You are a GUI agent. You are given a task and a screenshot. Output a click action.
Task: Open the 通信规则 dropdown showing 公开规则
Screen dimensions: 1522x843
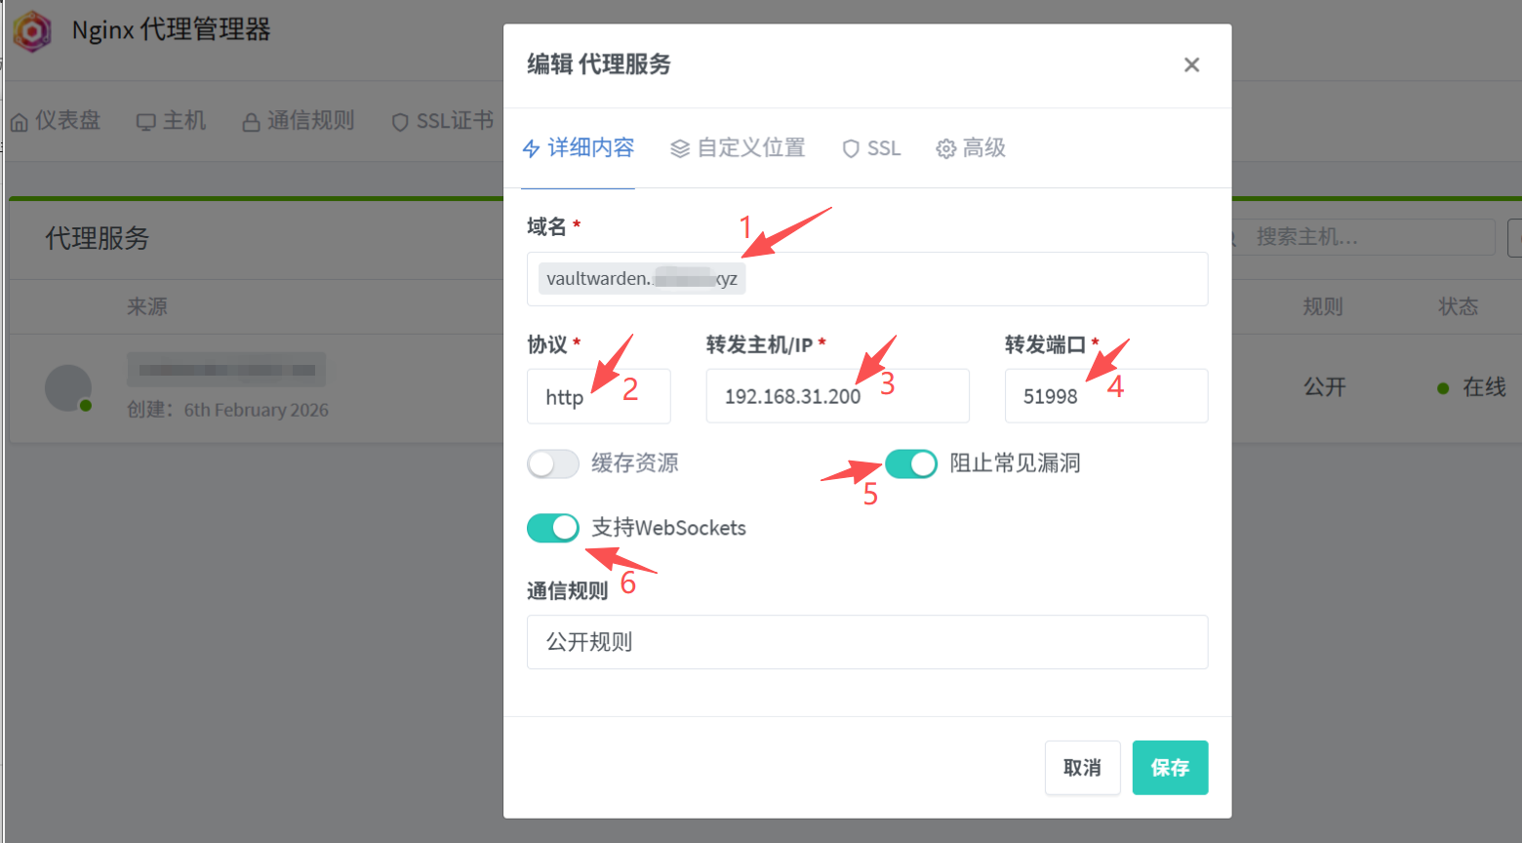867,642
